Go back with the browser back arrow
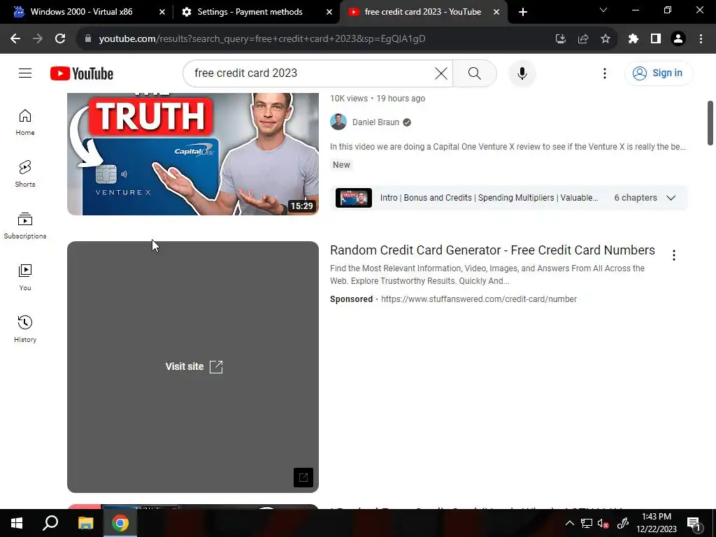Image resolution: width=716 pixels, height=537 pixels. coord(15,39)
